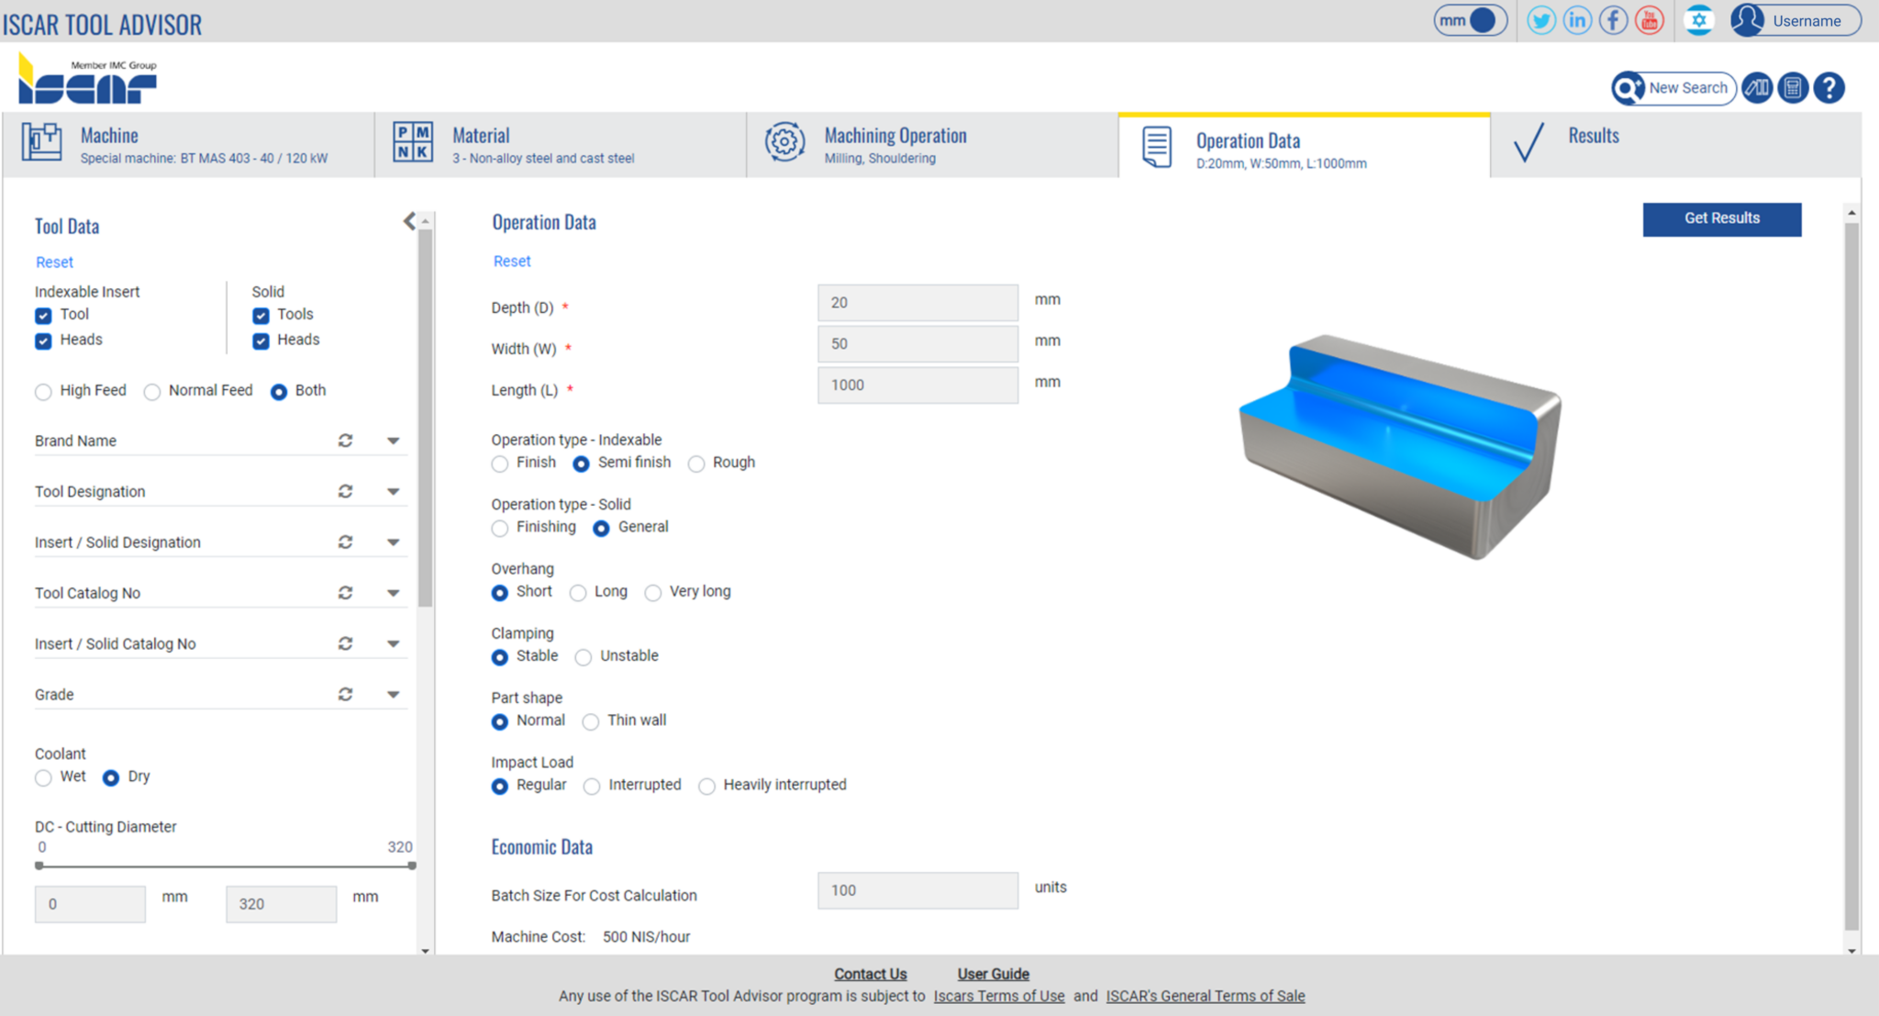Open the Facebook icon
The image size is (1879, 1016).
(x=1613, y=19)
